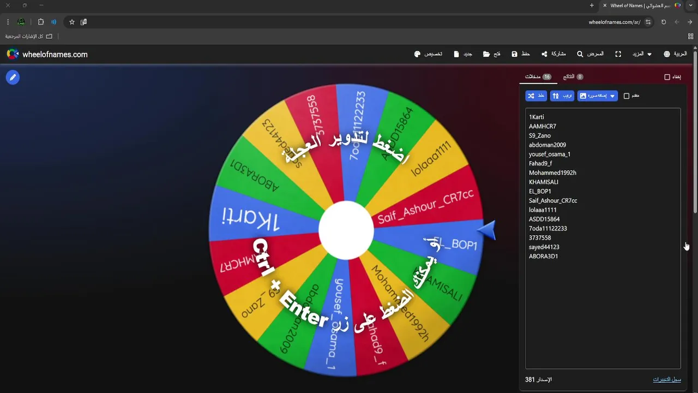Click the 'Saif_Ashour_CR7cc' wheel slice
698x393 pixels.
425,206
